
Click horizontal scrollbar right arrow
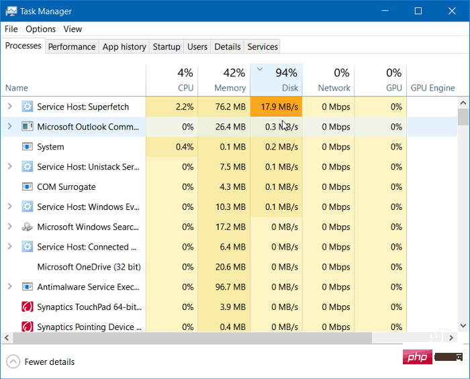[451, 338]
